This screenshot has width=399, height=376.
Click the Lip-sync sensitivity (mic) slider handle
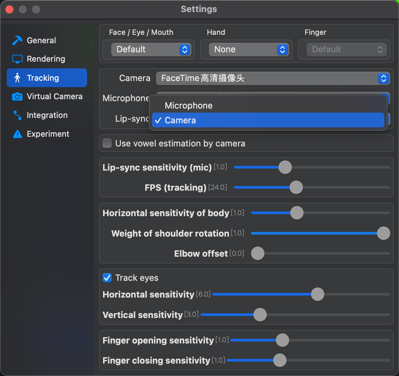coord(285,167)
